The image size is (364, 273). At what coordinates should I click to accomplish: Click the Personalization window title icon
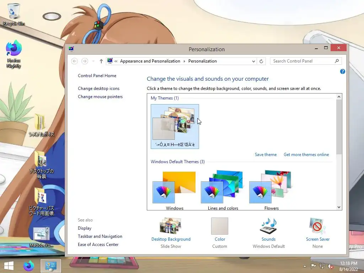click(71, 48)
